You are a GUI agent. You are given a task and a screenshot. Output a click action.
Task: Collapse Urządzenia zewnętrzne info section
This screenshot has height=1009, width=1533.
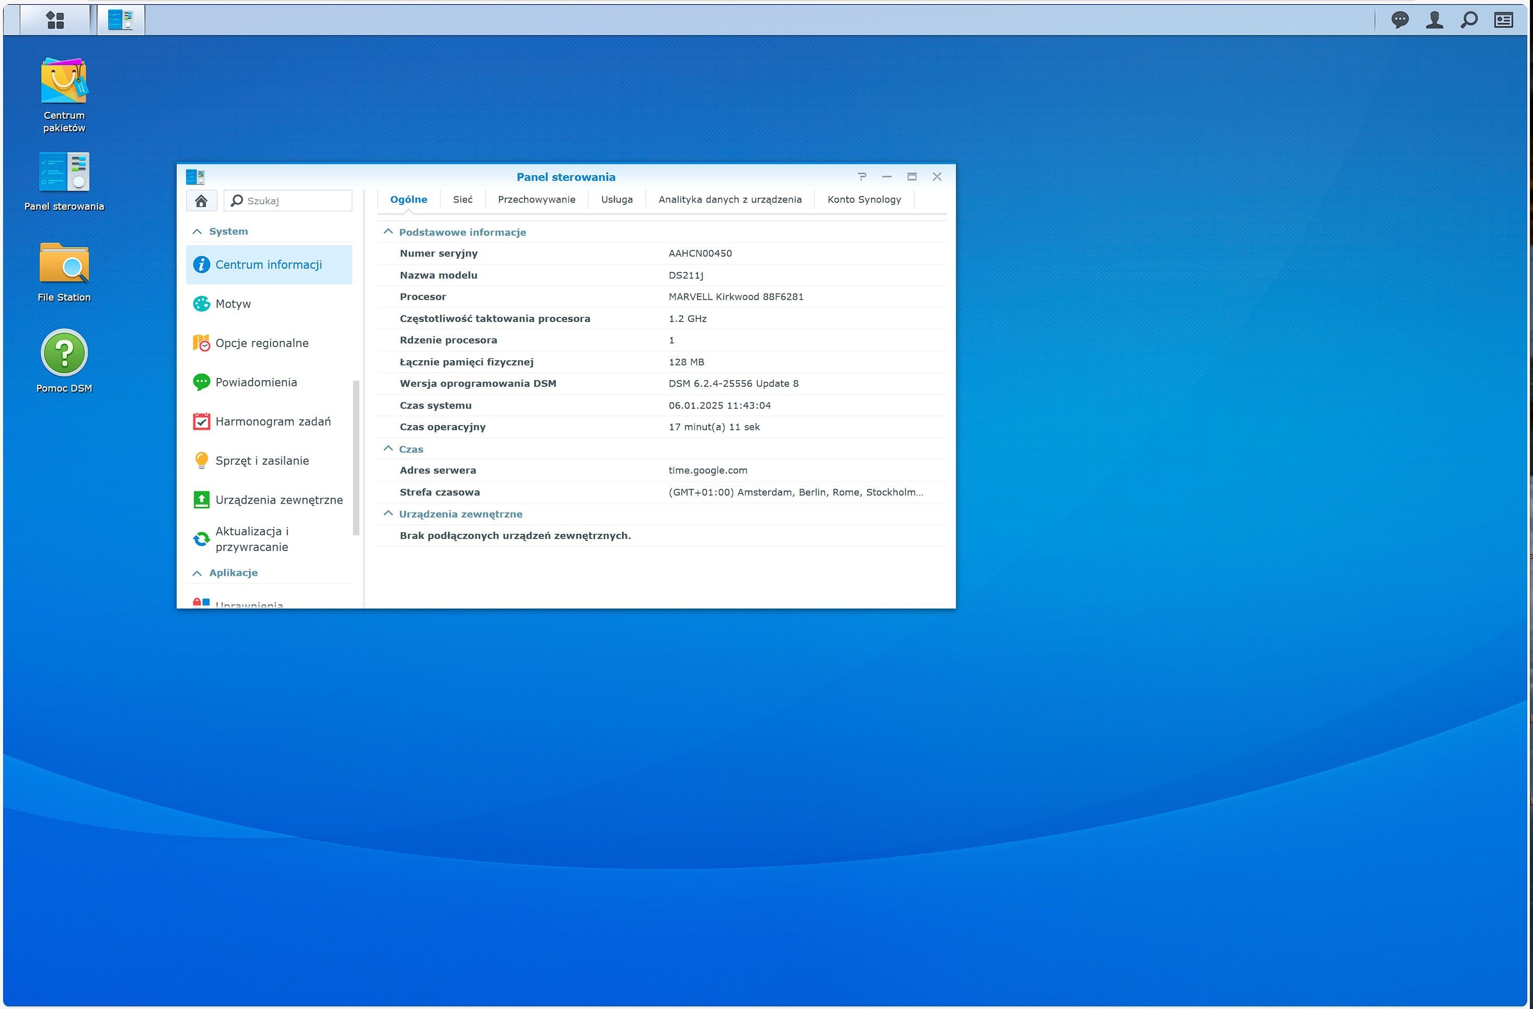tap(388, 513)
